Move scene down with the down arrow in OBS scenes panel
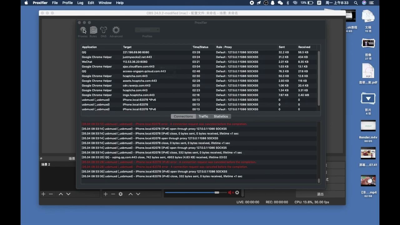Screen dimensions: 400x225 tap(68, 194)
